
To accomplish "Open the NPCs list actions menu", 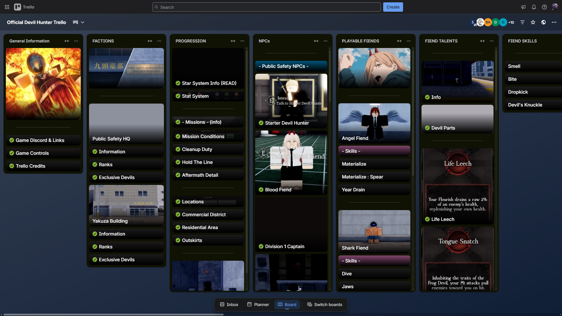I will (325, 41).
